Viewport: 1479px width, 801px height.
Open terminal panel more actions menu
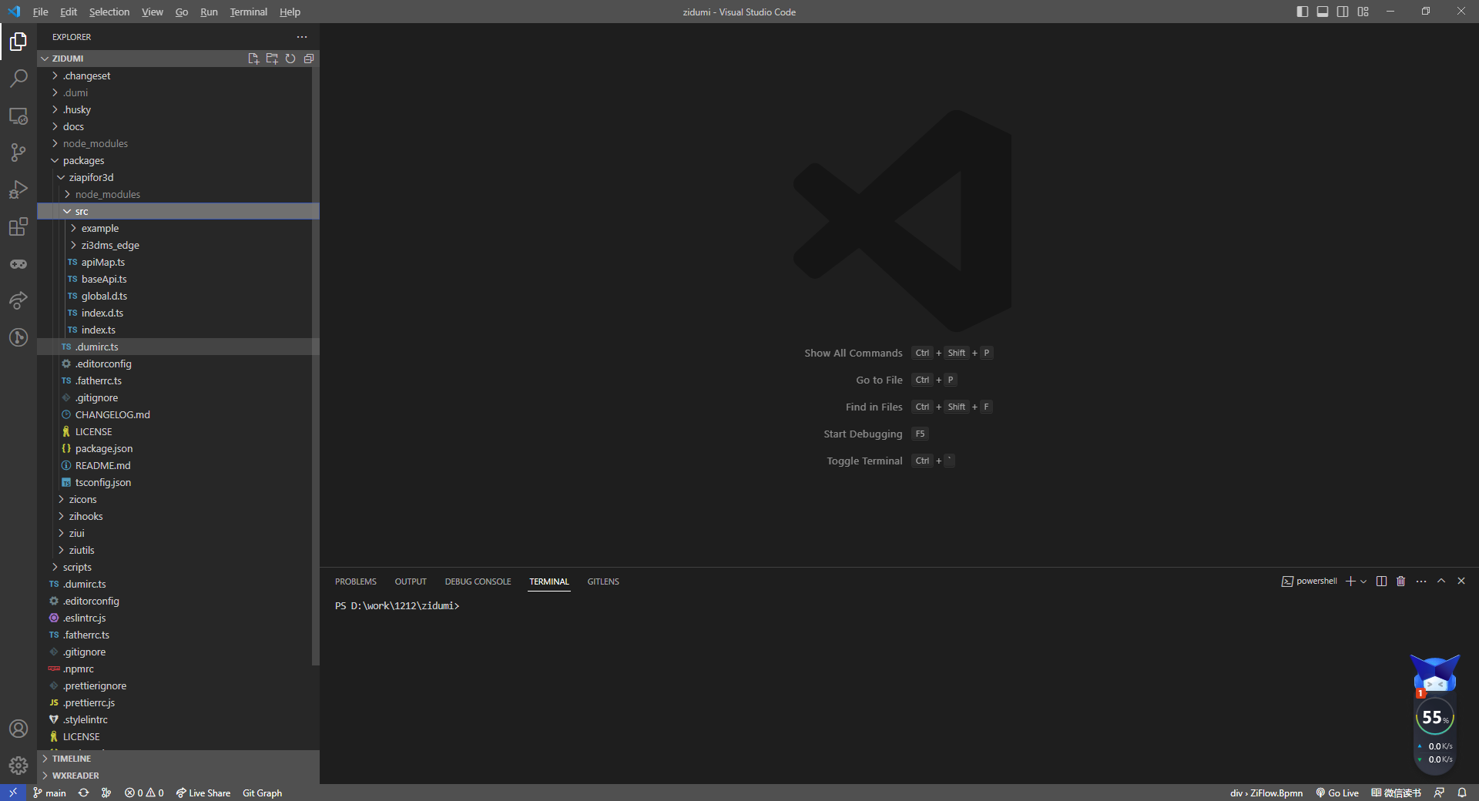(x=1421, y=581)
